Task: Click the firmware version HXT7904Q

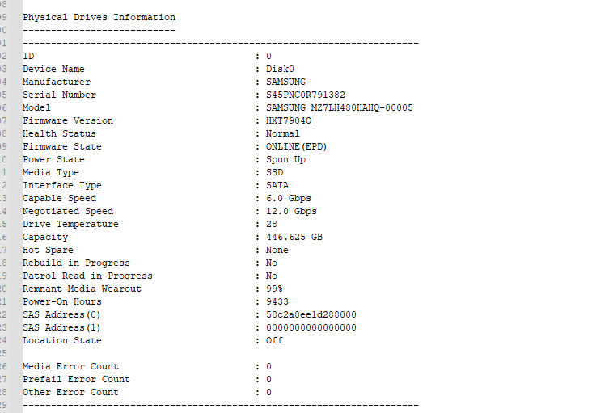Action: 288,120
